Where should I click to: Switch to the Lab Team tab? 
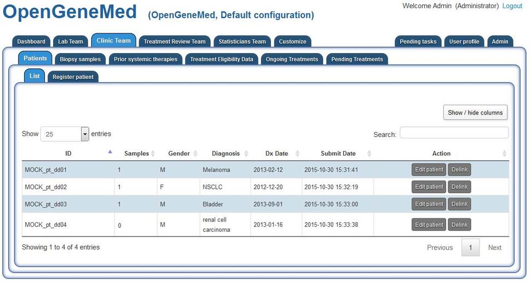[x=71, y=42]
